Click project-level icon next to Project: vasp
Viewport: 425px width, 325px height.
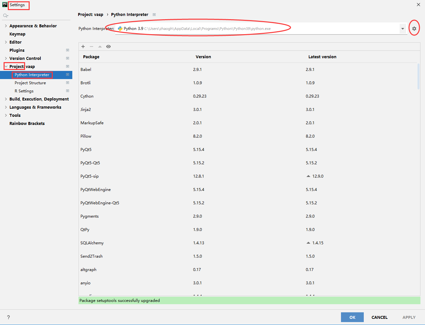(x=67, y=66)
